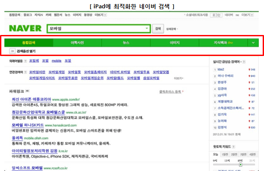Click the help icon next to 연관검색어
Screen dimensions: 264x171
(25, 72)
